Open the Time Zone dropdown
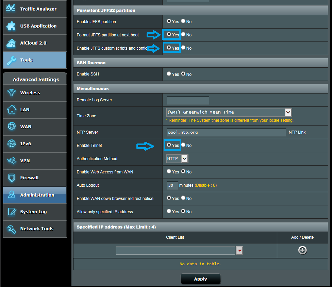The height and width of the screenshot is (287, 332). pyautogui.click(x=229, y=112)
